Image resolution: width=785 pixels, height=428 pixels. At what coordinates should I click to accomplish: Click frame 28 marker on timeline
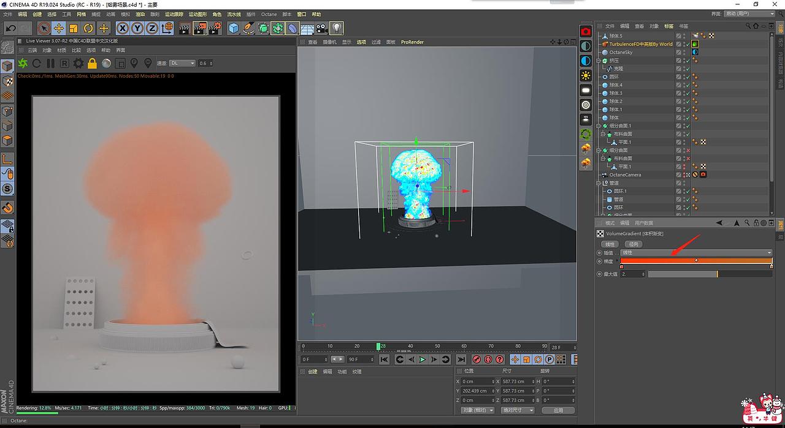tap(379, 347)
